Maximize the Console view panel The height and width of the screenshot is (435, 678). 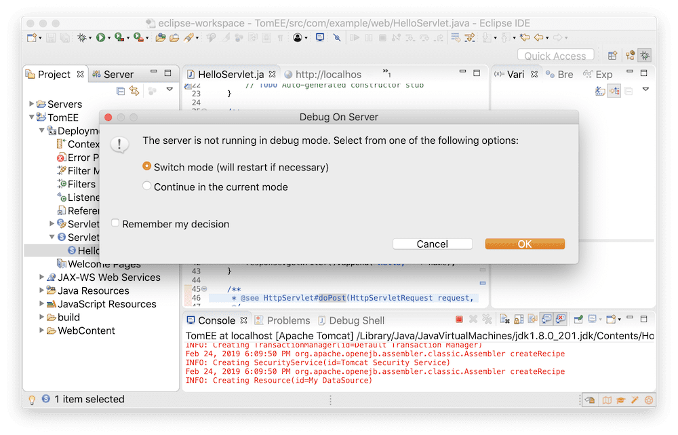click(644, 319)
